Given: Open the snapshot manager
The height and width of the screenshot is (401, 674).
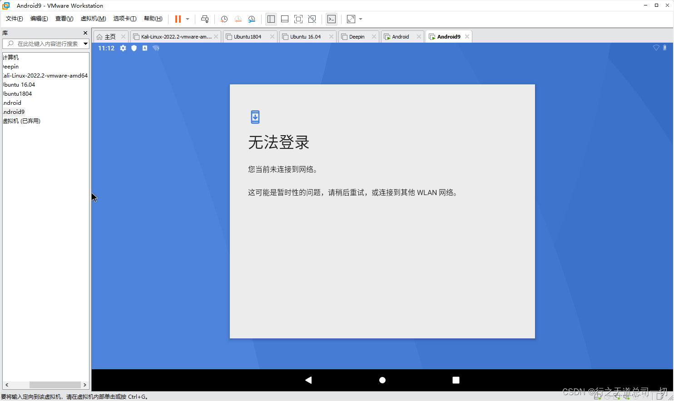Looking at the screenshot, I should coord(252,19).
